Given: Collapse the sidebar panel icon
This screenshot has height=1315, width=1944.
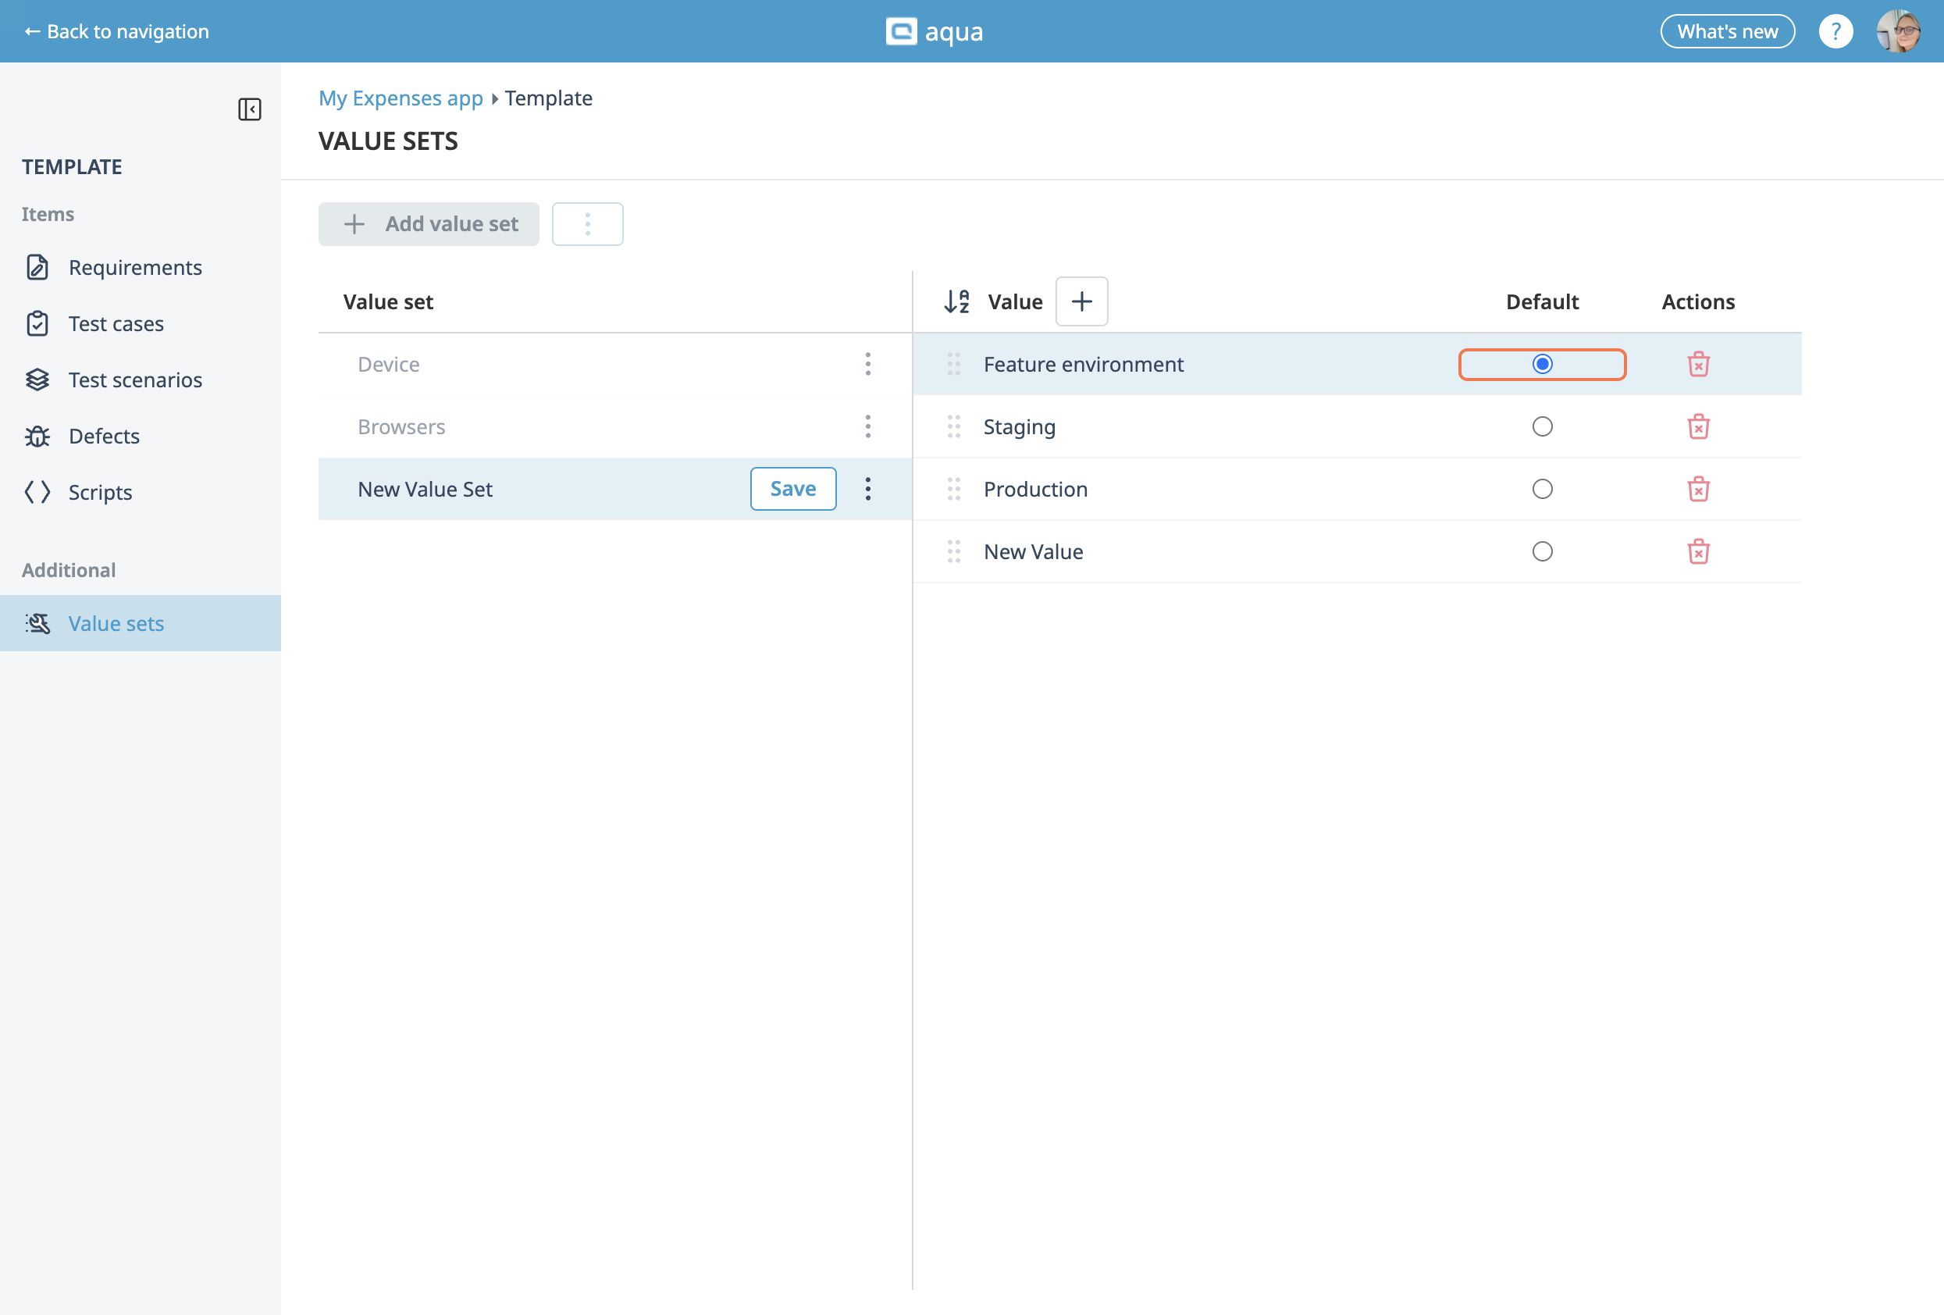Looking at the screenshot, I should (249, 109).
